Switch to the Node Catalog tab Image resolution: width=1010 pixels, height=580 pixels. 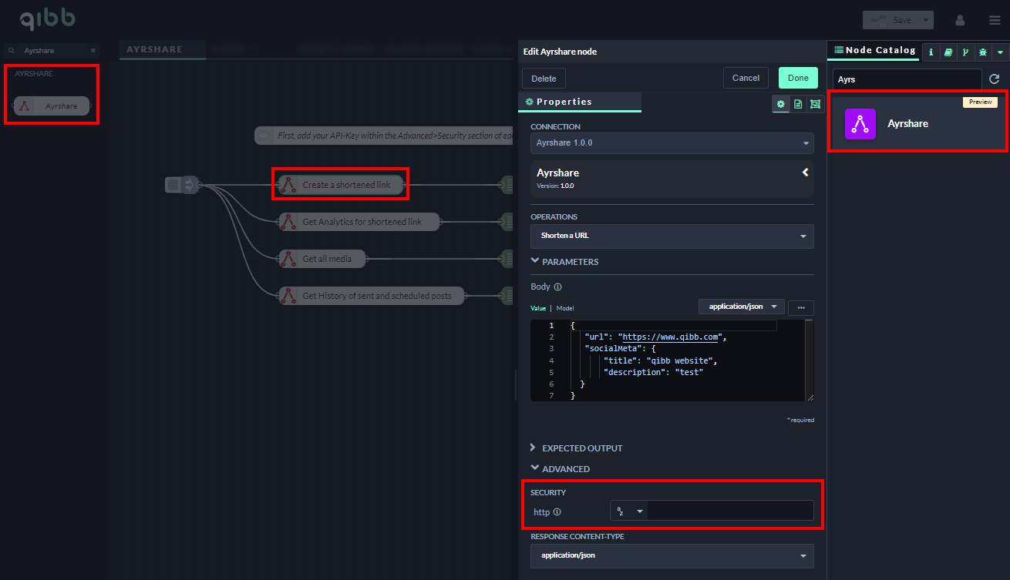pos(874,51)
